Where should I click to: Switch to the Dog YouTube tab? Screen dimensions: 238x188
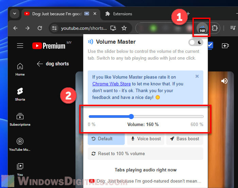click(61, 14)
